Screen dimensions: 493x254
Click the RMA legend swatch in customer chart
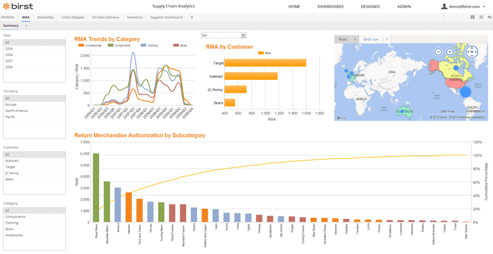[261, 53]
